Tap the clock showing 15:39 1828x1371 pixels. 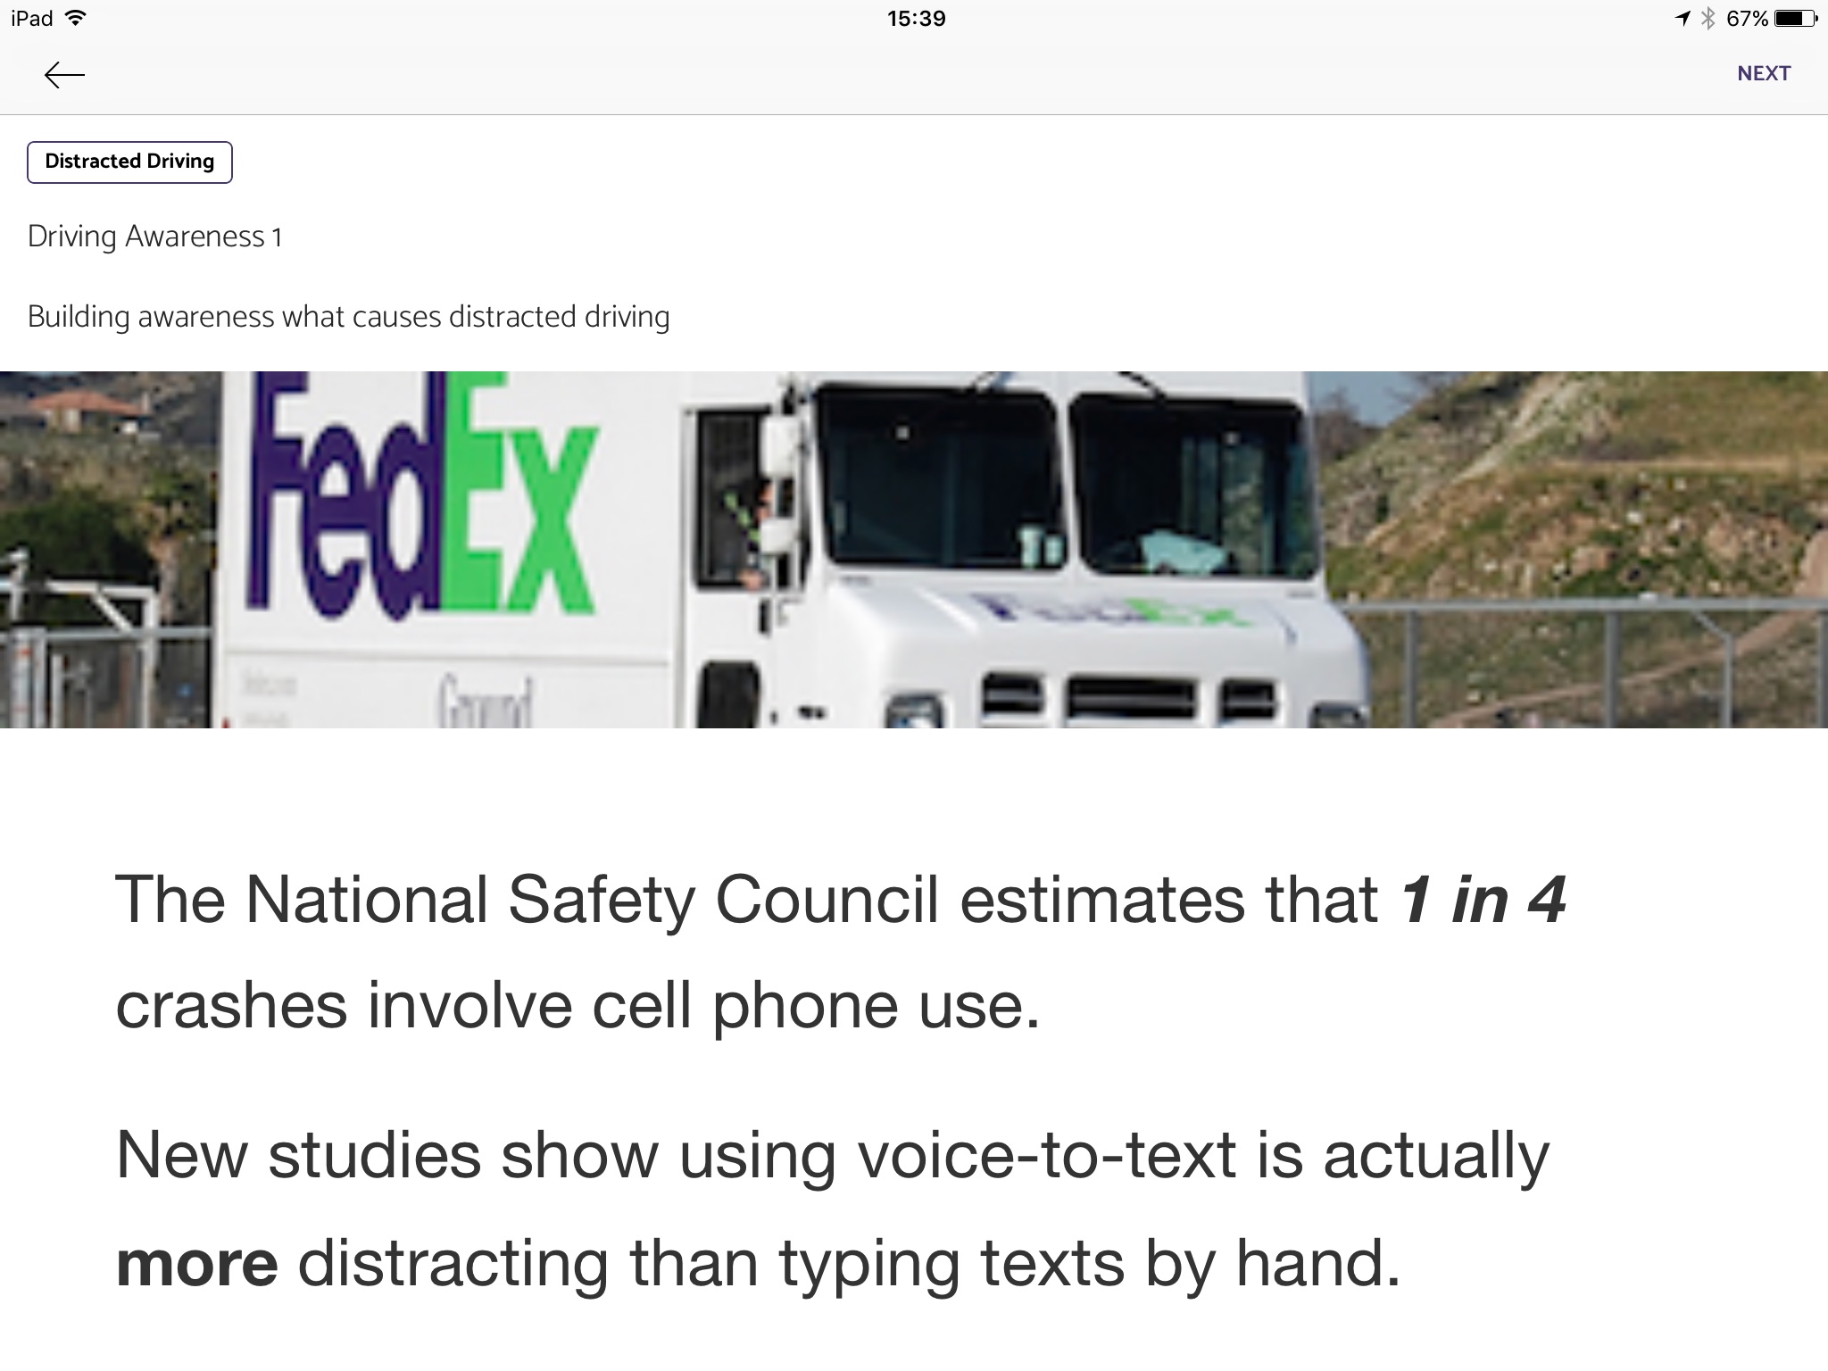click(x=912, y=19)
